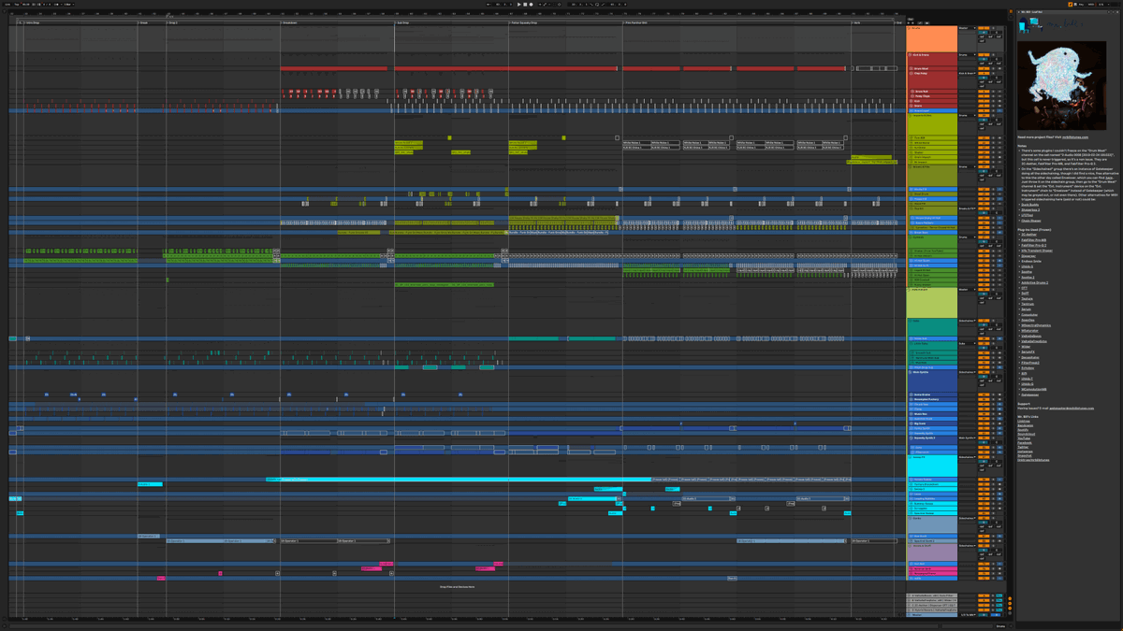Open the LFOTool link
This screenshot has height=631, width=1123.
pyautogui.click(x=1028, y=215)
